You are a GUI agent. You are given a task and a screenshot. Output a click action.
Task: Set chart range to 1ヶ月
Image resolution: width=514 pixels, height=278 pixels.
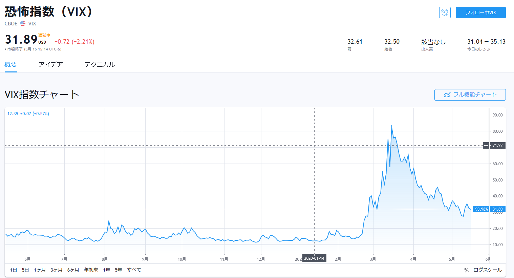[x=40, y=270]
